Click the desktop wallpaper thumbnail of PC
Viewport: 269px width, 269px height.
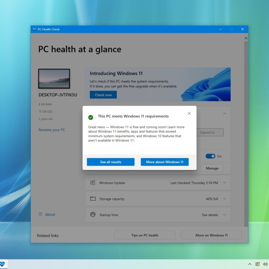pyautogui.click(x=54, y=78)
